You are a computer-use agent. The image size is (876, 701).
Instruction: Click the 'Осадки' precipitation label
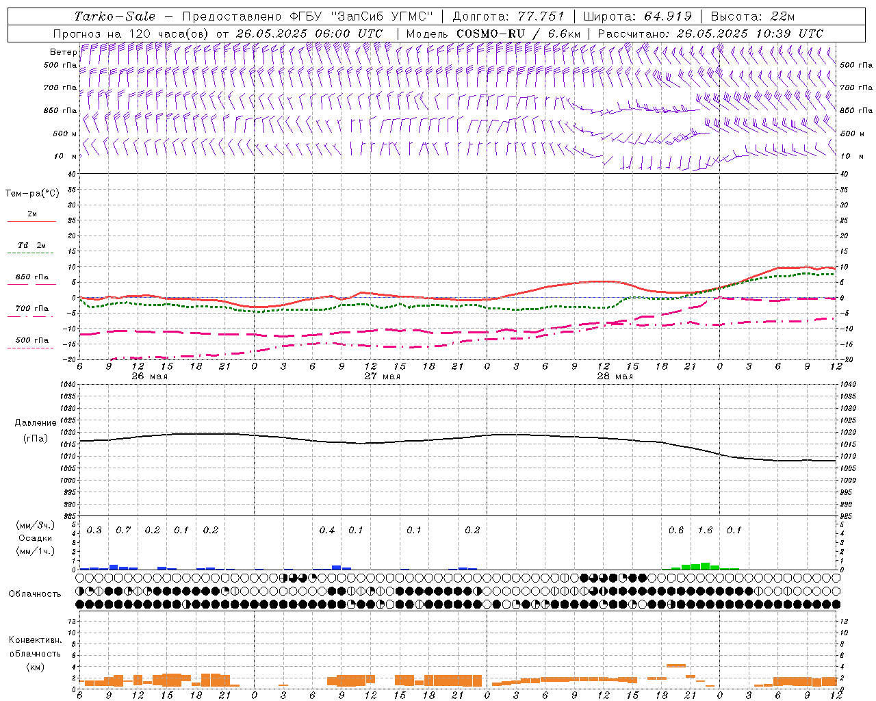click(x=34, y=538)
